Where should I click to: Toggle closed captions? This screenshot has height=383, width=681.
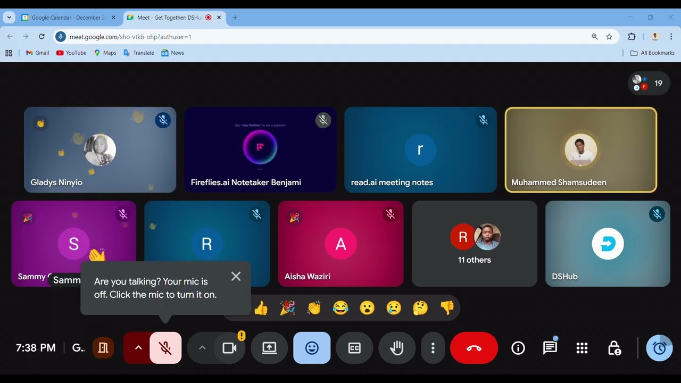click(354, 348)
